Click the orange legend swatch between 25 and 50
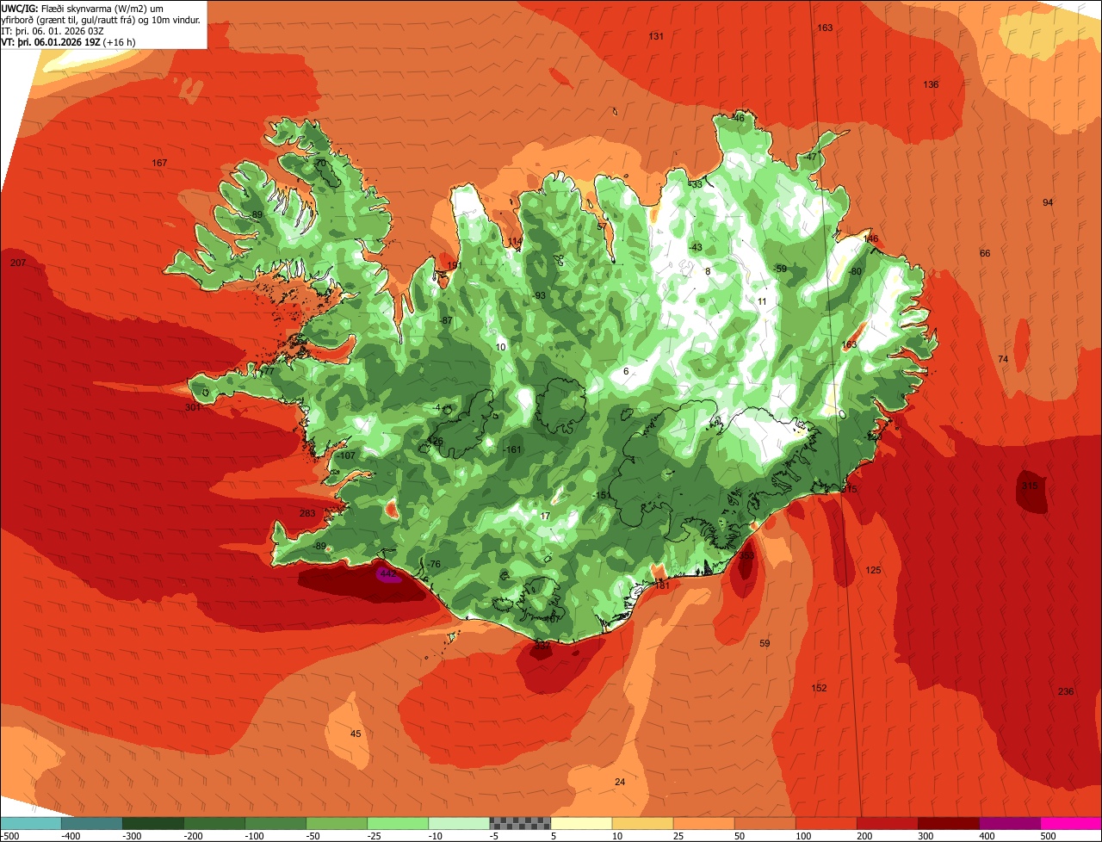 tap(703, 823)
